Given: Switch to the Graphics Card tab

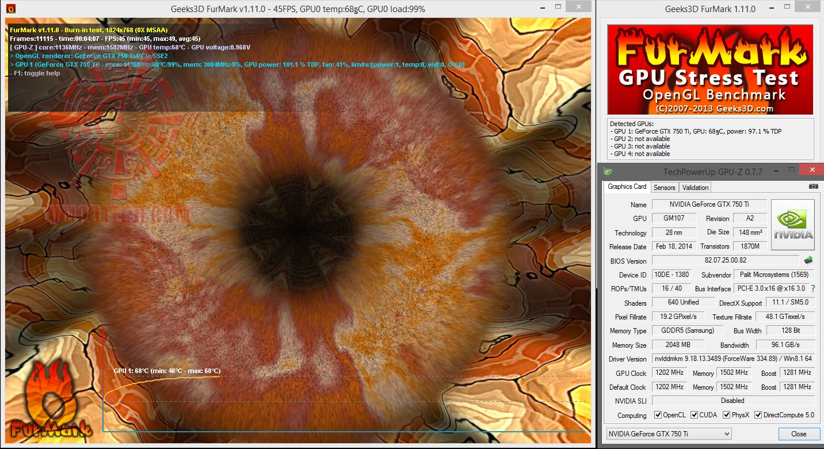Looking at the screenshot, I should [627, 187].
